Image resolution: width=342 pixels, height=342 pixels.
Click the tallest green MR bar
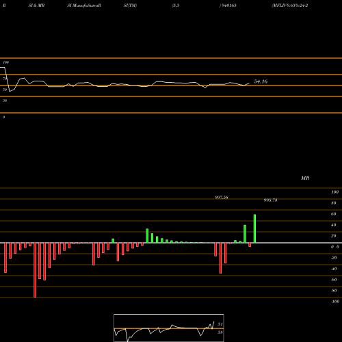(x=254, y=228)
